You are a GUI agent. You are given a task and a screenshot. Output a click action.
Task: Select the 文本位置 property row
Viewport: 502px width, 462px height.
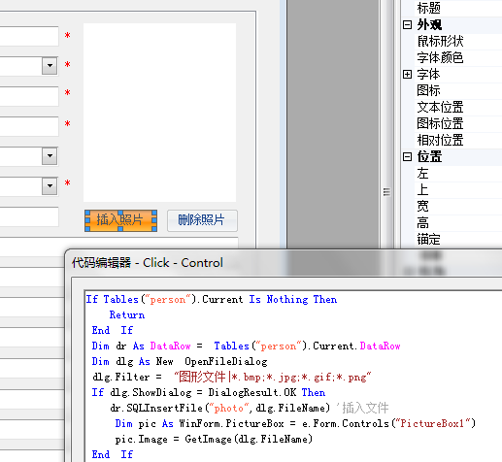click(x=458, y=108)
